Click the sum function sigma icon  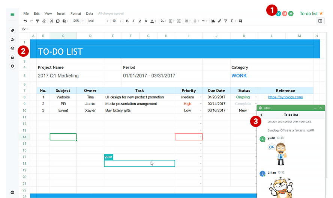(x=232, y=21)
